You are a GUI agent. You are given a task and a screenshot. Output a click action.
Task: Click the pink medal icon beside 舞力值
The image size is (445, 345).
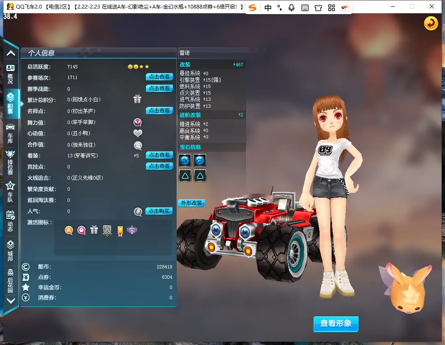click(138, 122)
